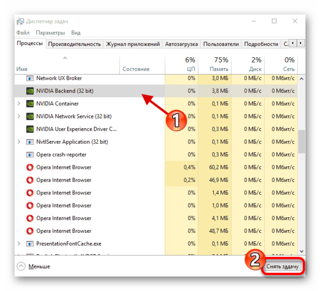Click Opera icon in the 60,2 МБ row
Image resolution: width=320 pixels, height=291 pixels.
[x=30, y=167]
